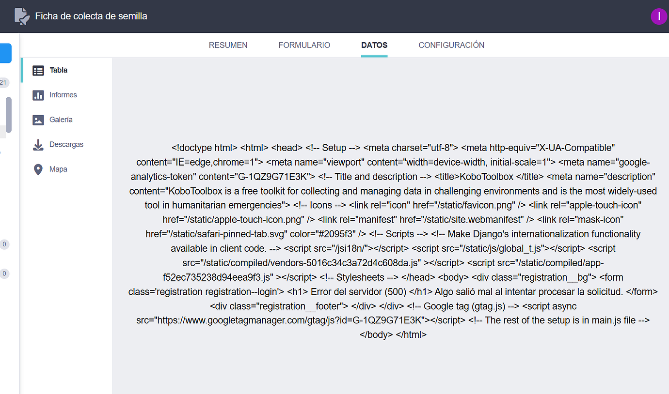The height and width of the screenshot is (394, 669).
Task: Click the upper badge showing 0 in sidebar
Action: (x=5, y=244)
